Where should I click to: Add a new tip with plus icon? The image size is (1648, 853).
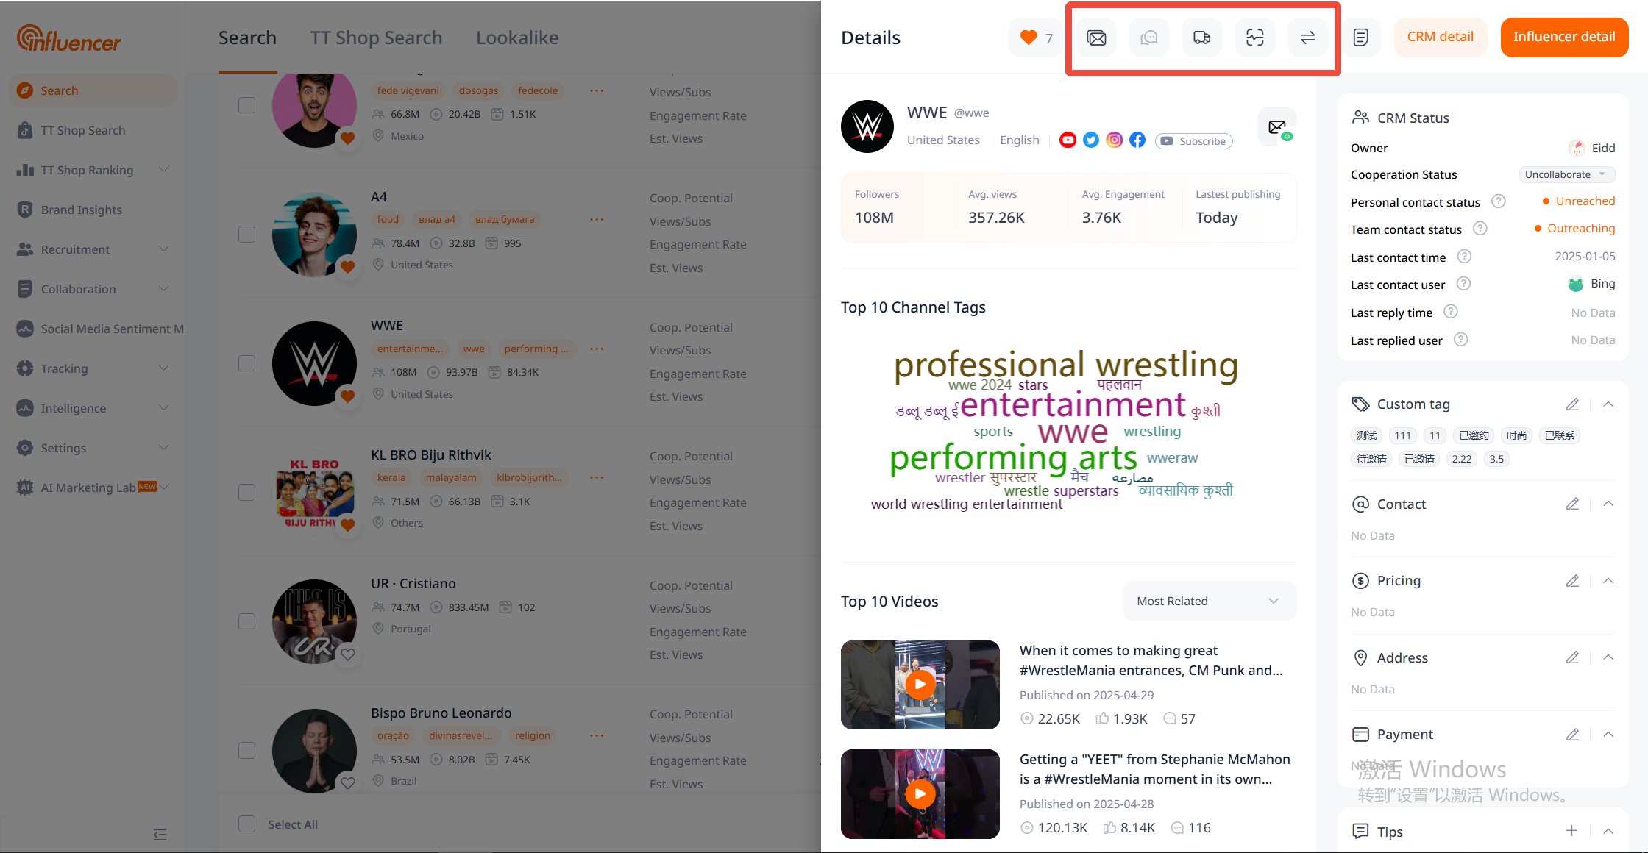pyautogui.click(x=1571, y=831)
